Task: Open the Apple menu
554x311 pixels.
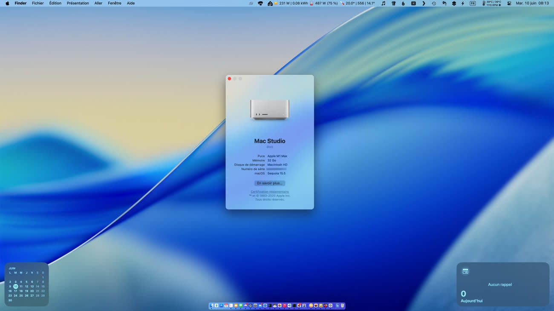Action: (7, 3)
